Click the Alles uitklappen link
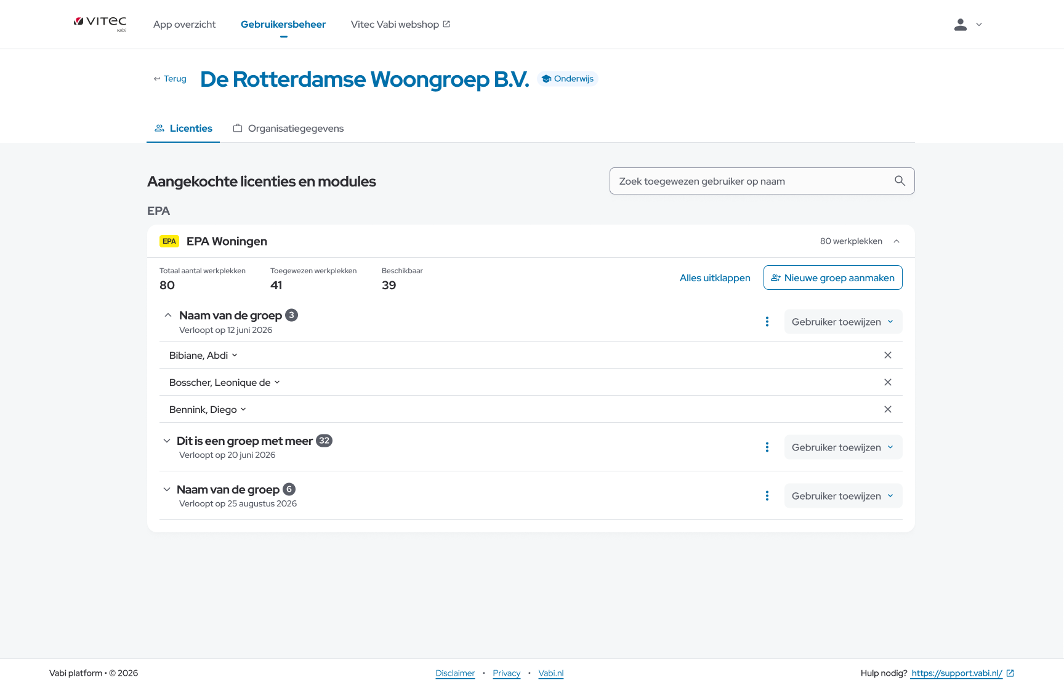The width and height of the screenshot is (1064, 688). click(715, 278)
